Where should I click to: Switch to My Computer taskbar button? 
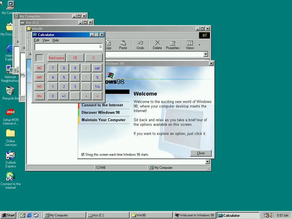click(65, 215)
